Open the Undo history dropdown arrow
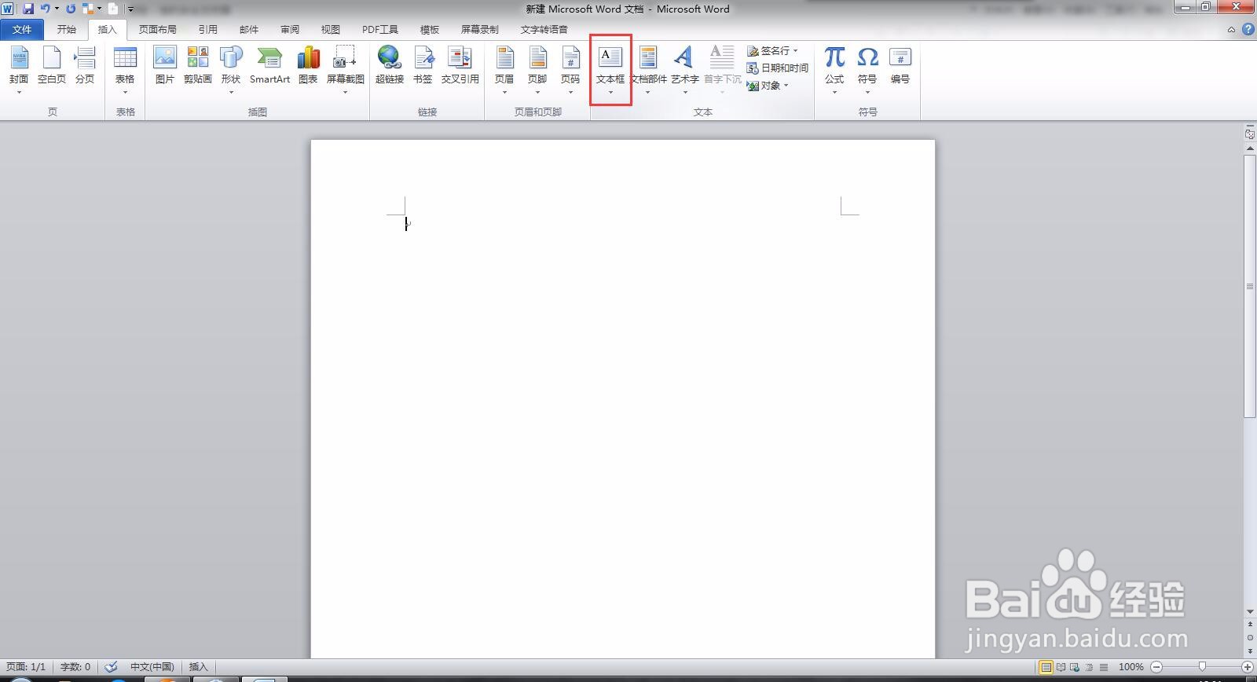The height and width of the screenshot is (682, 1257). [57, 9]
